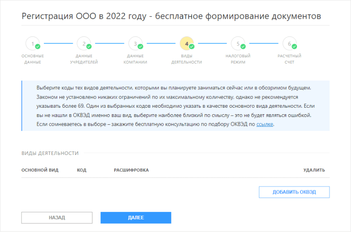
Task: Go to step 2 Данные учредителей
Action: point(84,43)
